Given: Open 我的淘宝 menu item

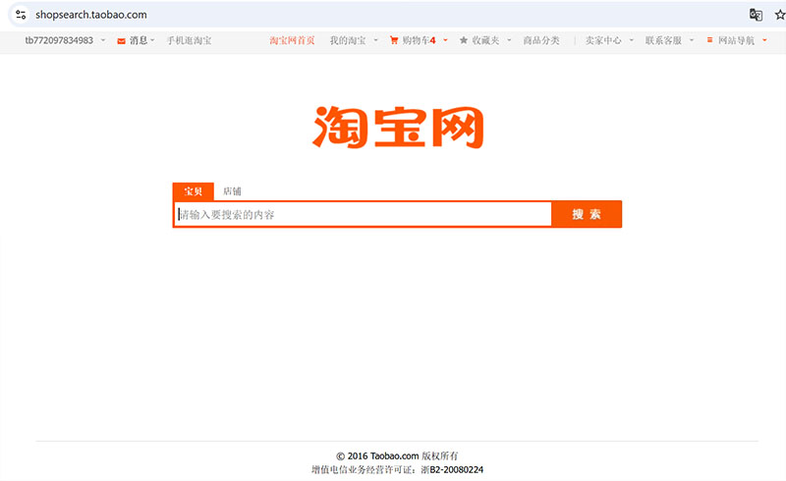Looking at the screenshot, I should coord(348,40).
